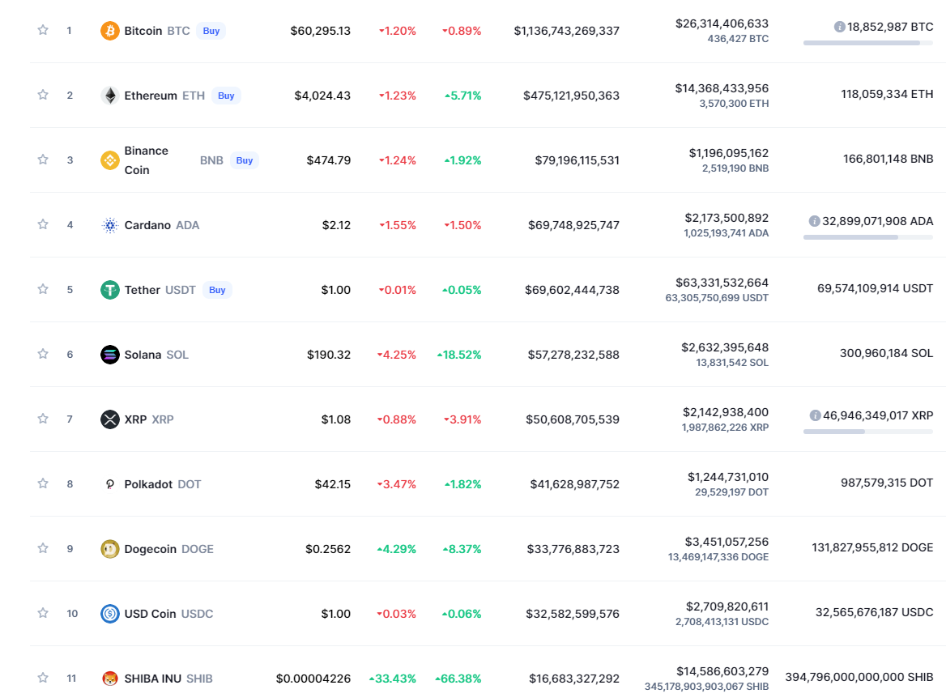Click the Solana logo icon

coord(109,355)
